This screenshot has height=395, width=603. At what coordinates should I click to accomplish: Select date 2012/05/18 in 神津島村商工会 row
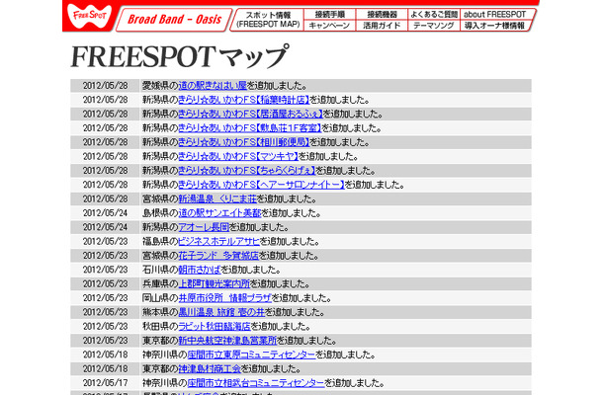tap(106, 369)
